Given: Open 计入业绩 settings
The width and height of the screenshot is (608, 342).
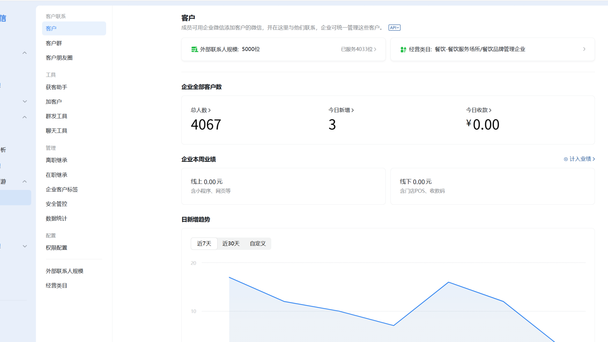Looking at the screenshot, I should pyautogui.click(x=580, y=159).
